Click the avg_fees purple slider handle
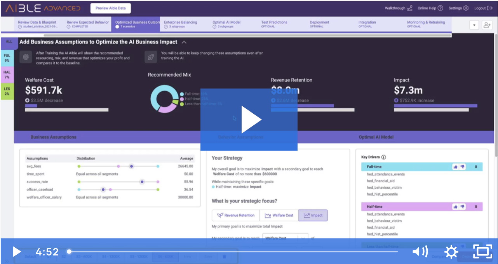Screen dimensions: 498x264 (131, 166)
